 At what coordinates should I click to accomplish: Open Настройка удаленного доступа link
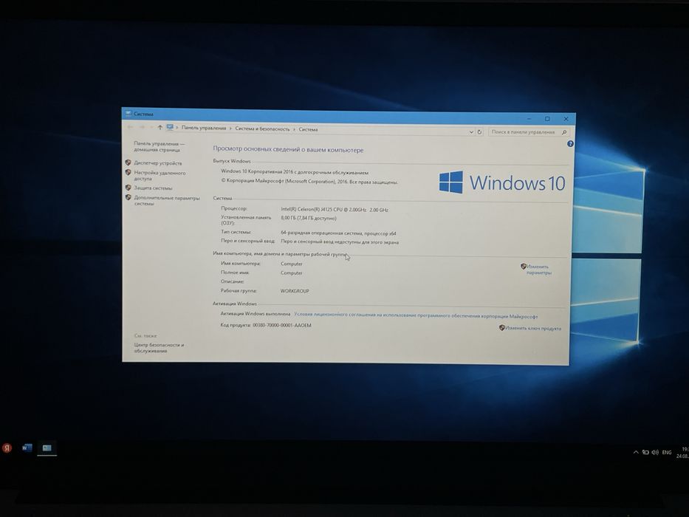[x=160, y=176]
